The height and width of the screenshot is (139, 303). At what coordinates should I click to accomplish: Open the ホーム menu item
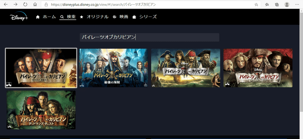pos(49,17)
